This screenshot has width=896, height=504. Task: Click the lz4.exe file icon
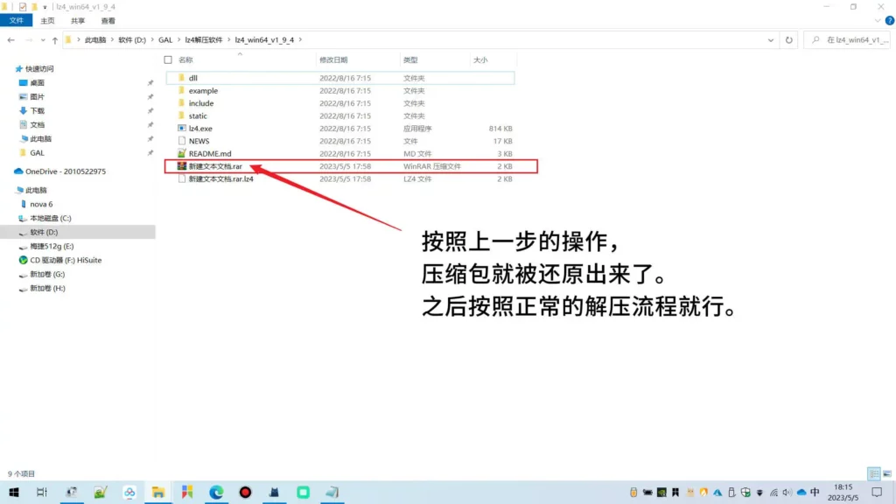(x=182, y=128)
